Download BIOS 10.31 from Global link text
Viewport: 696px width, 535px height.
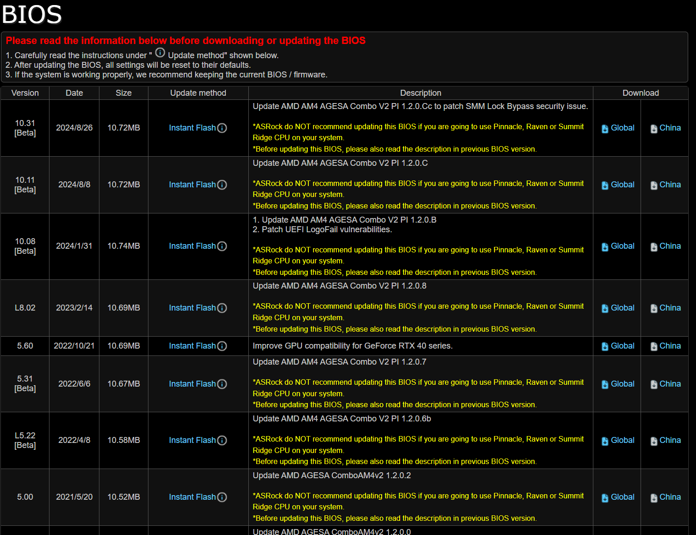622,128
